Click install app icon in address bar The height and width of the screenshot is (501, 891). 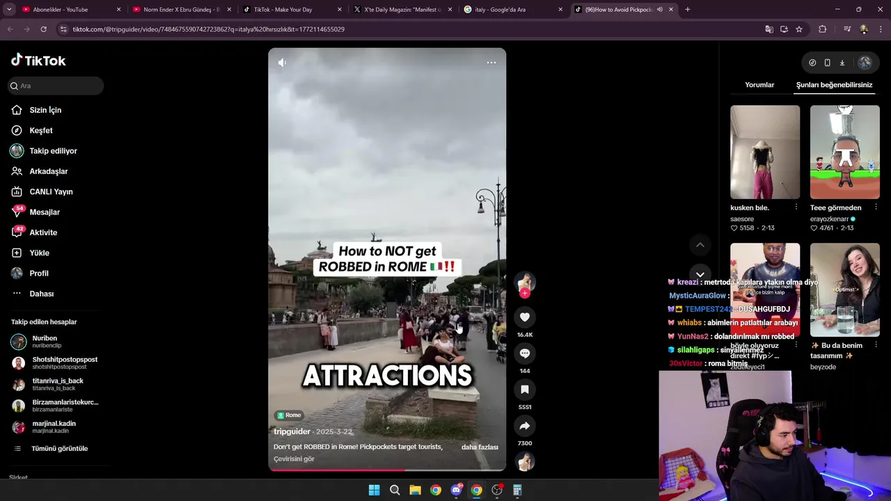[784, 29]
